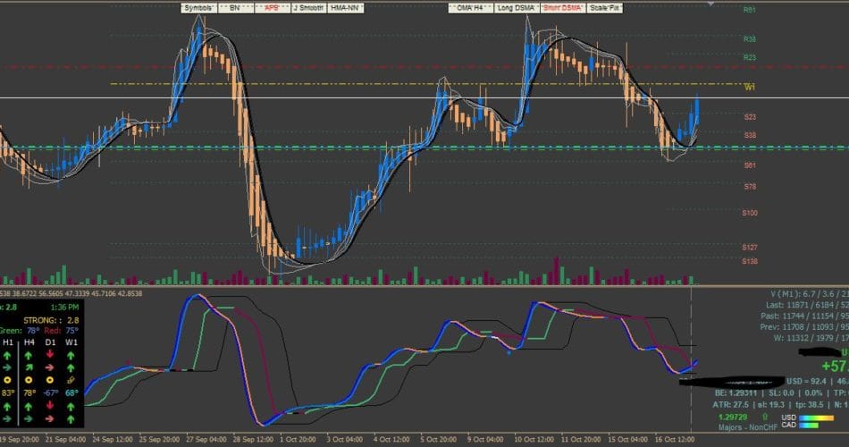The width and height of the screenshot is (849, 447).
Task: Click the Symbols button at top
Action: coord(198,7)
